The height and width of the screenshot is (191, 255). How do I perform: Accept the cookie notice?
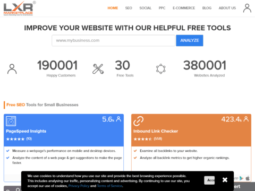click(x=209, y=180)
